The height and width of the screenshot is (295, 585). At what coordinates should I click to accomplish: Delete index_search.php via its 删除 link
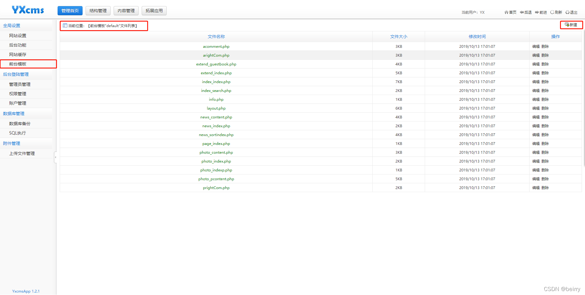tap(545, 91)
